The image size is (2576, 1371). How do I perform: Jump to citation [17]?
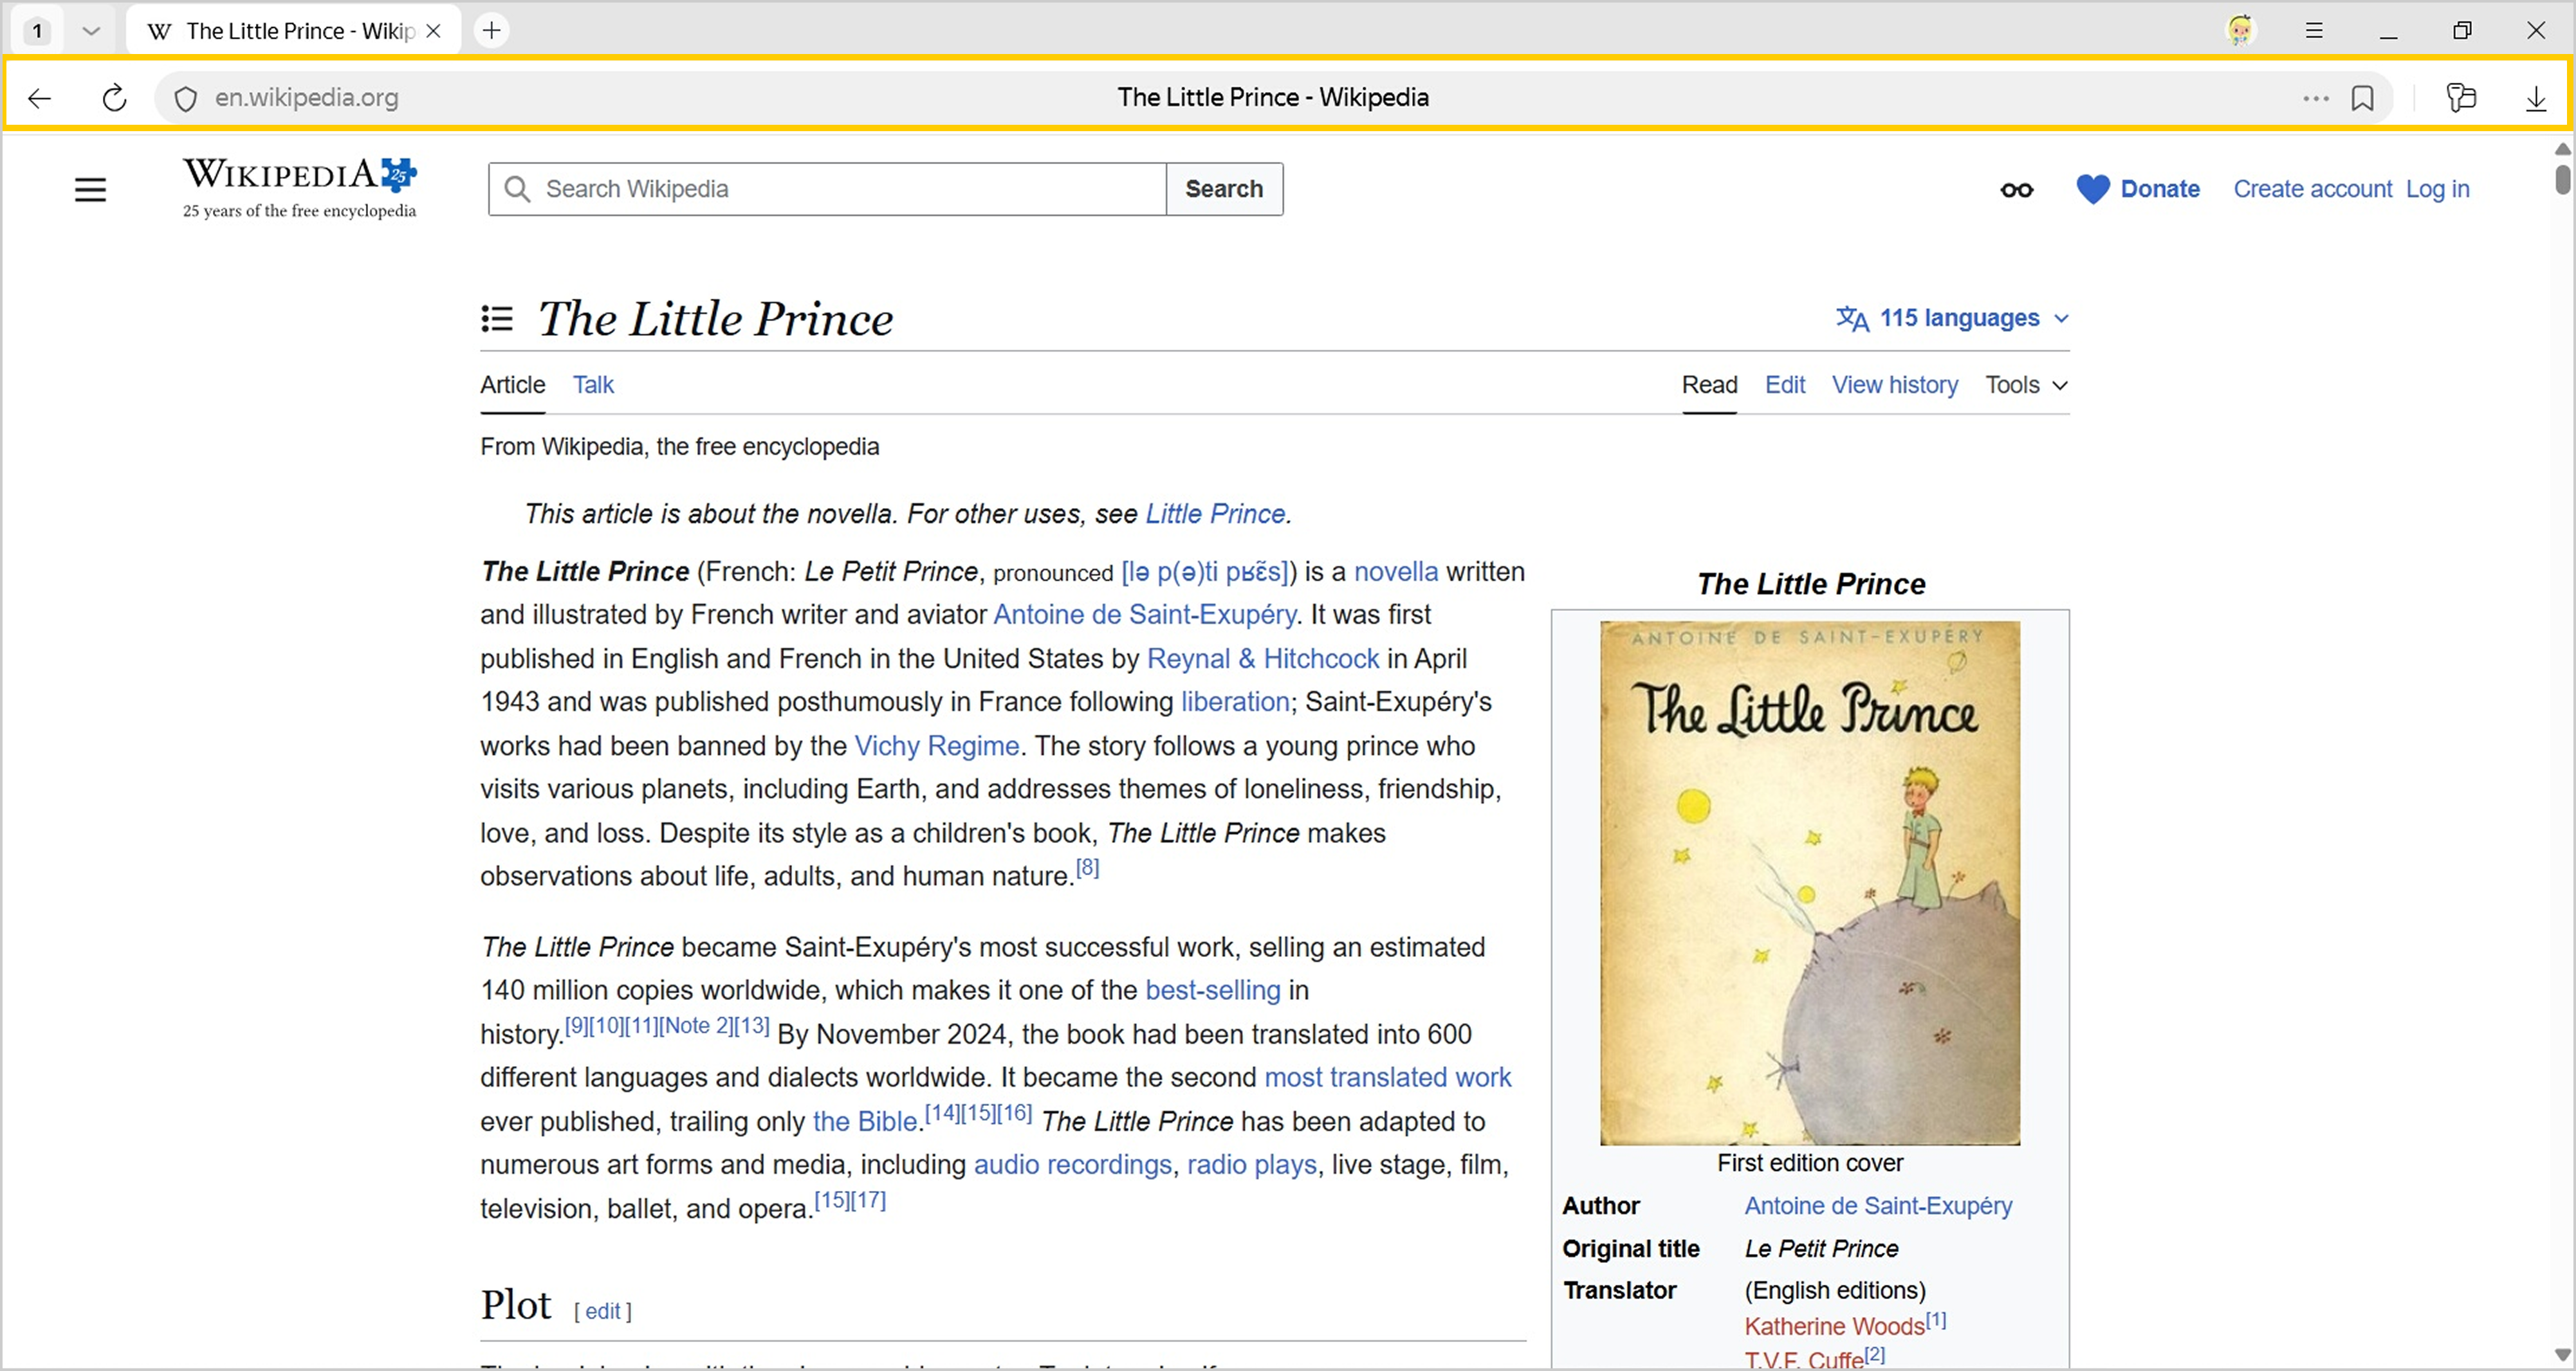pos(868,1200)
